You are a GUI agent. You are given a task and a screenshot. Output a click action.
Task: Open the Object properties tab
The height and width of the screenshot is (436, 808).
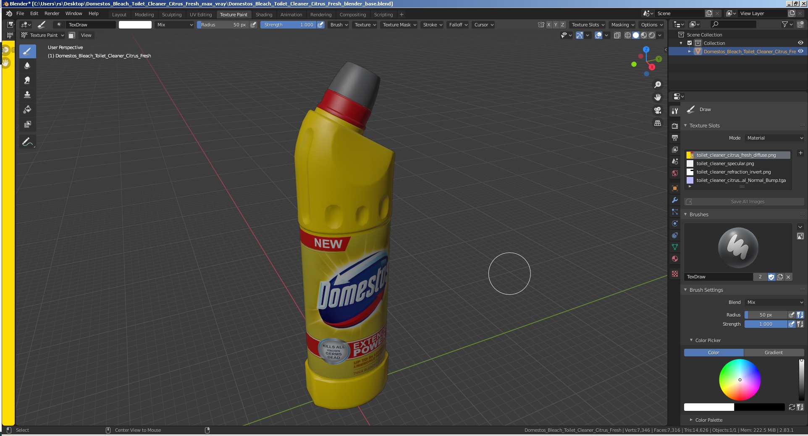point(675,188)
